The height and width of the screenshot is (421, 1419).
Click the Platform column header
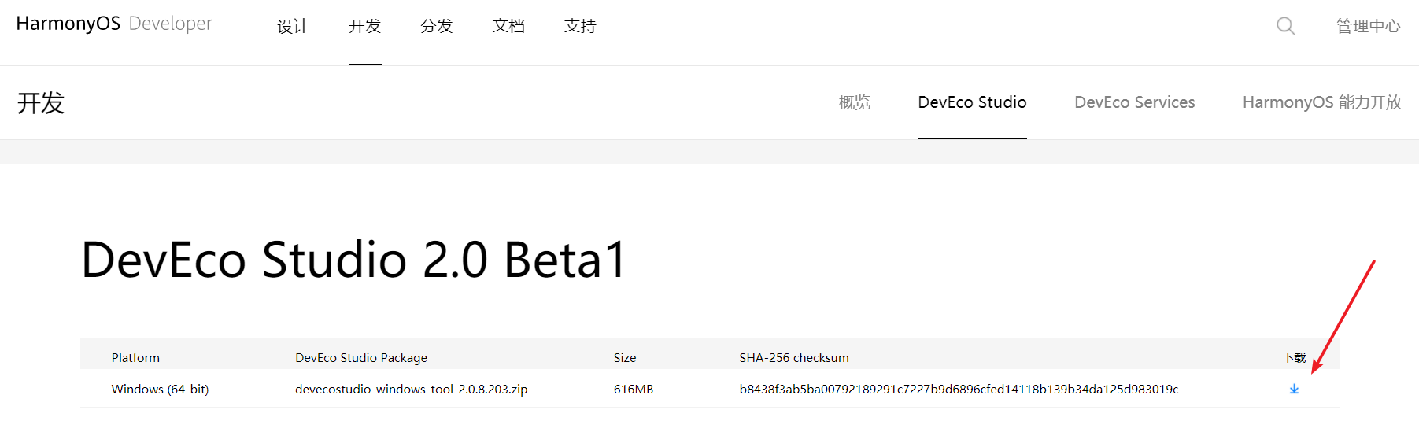tap(135, 357)
